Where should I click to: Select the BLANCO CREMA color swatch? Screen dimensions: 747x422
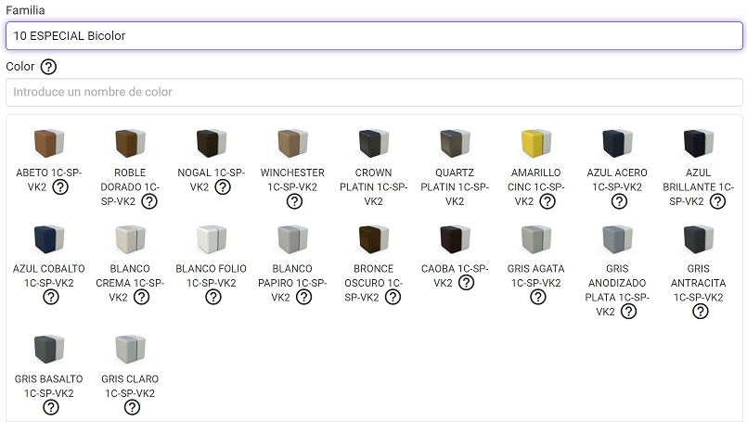tap(130, 240)
